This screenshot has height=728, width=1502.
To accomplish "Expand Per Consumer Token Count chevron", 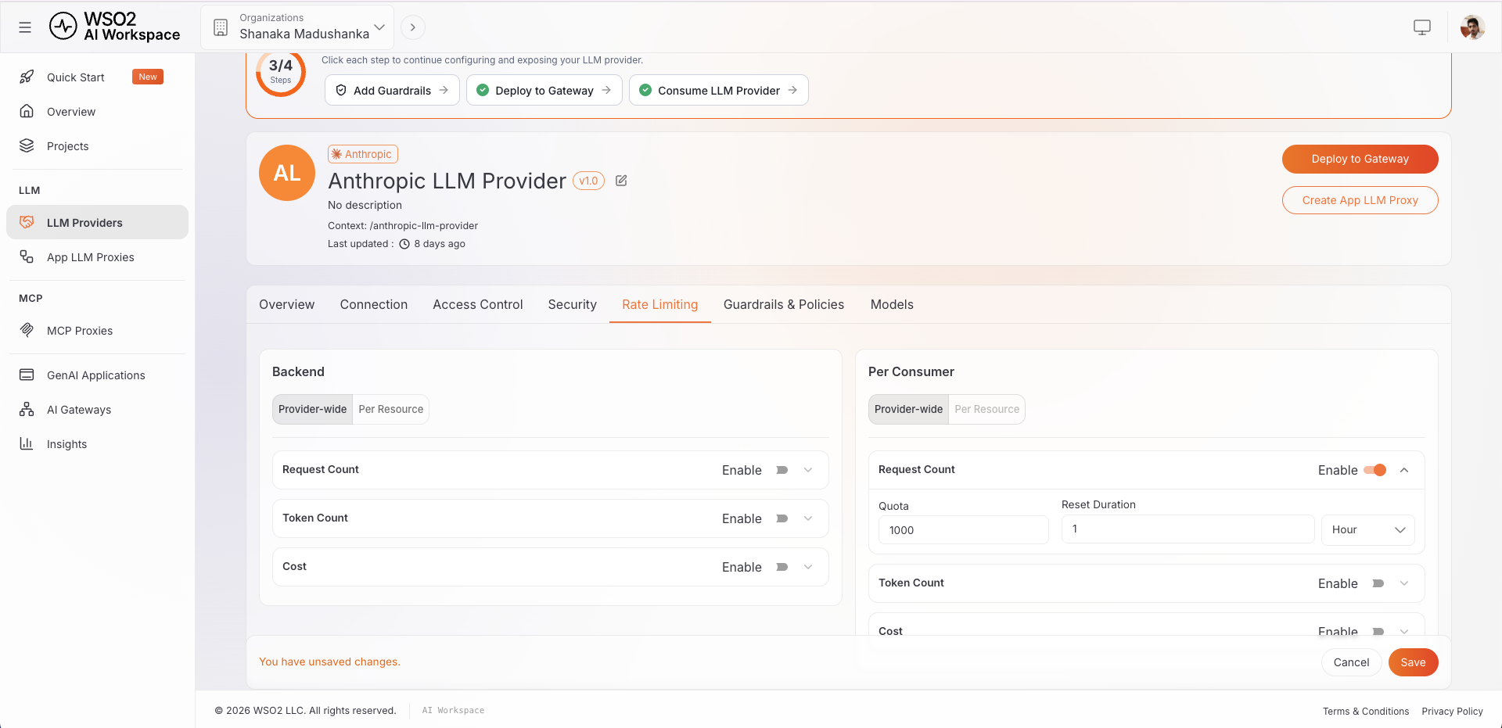I will pyautogui.click(x=1404, y=583).
